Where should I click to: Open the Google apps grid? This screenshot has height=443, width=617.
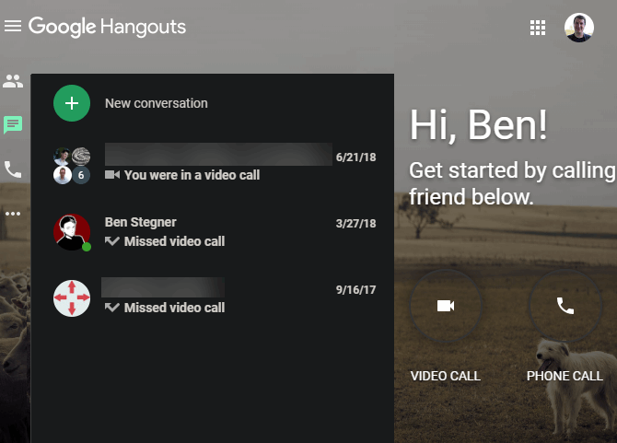[538, 28]
